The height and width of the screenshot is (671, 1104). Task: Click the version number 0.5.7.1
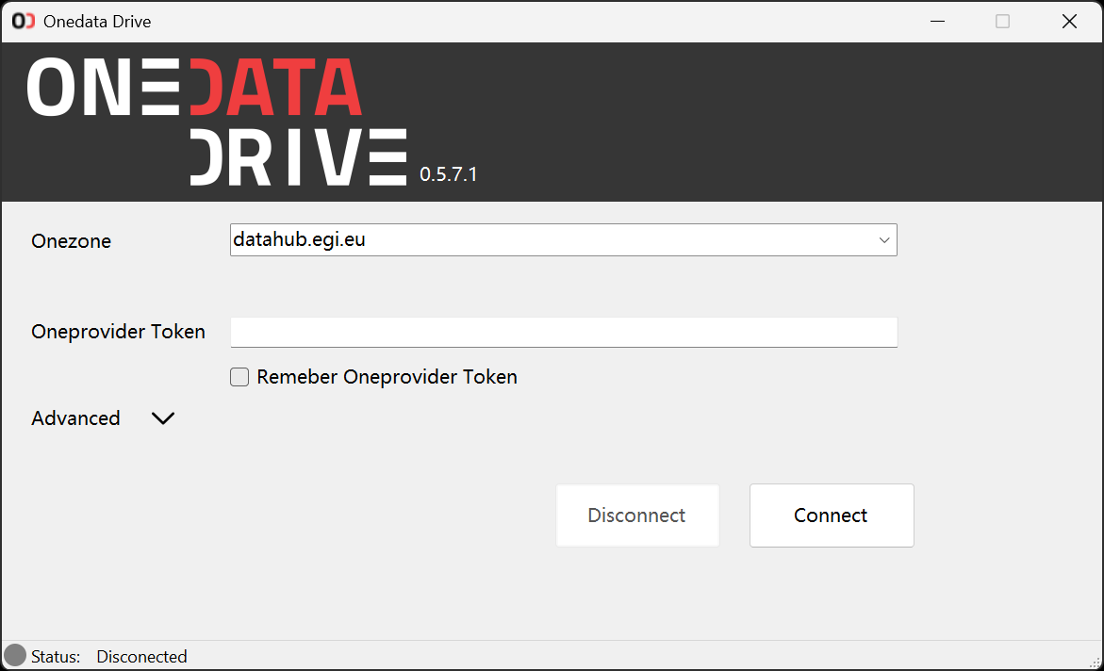449,174
